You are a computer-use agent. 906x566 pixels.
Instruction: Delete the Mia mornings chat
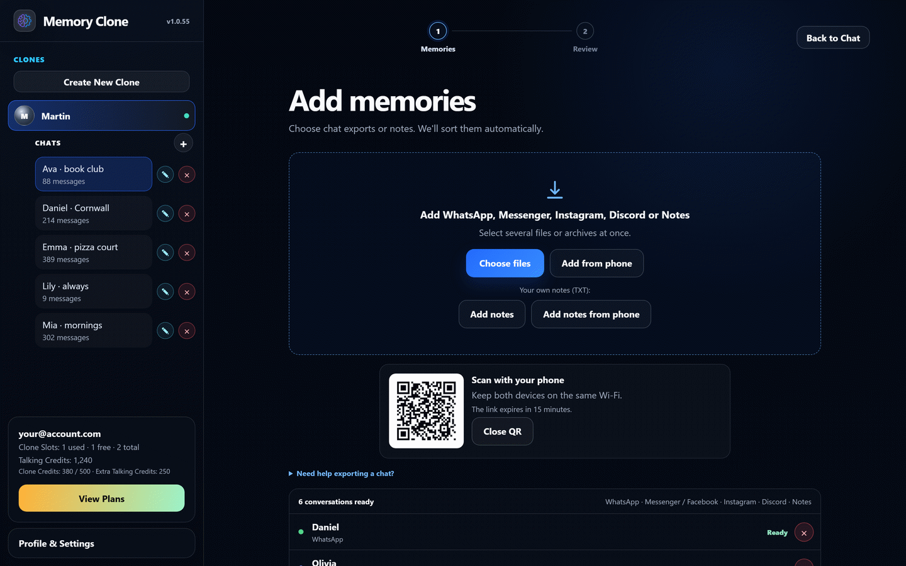[x=187, y=330]
